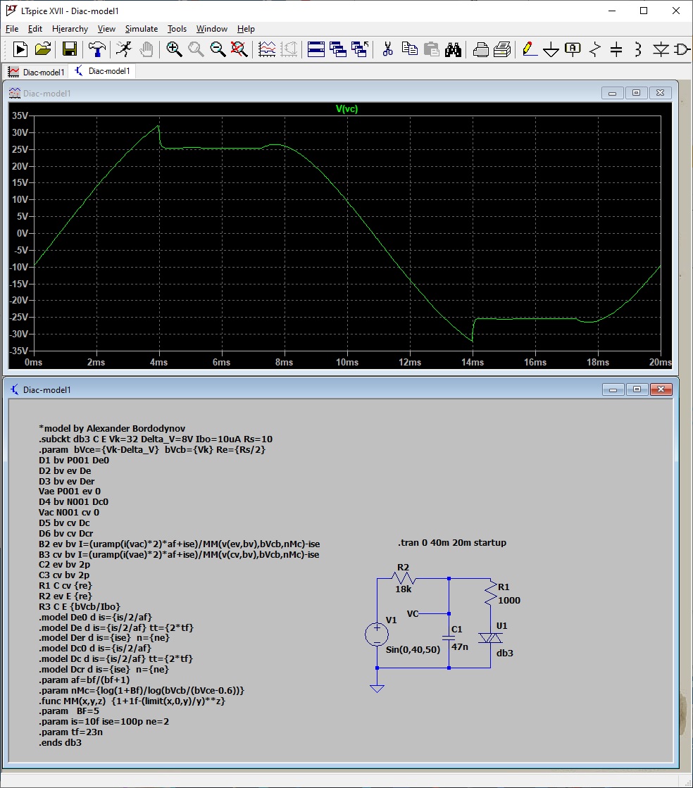This screenshot has height=788, width=693.
Task: Click the Print Setup icon
Action: coord(480,49)
